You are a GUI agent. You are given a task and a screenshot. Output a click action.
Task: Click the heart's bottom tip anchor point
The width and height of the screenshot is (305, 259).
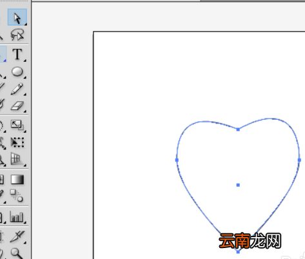(x=238, y=252)
